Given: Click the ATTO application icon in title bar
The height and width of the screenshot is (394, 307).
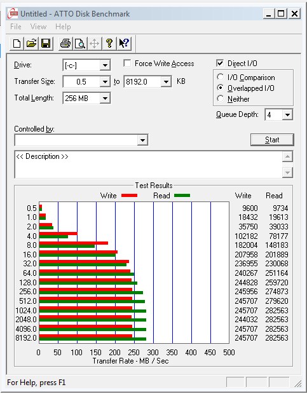Looking at the screenshot, I should click(13, 13).
